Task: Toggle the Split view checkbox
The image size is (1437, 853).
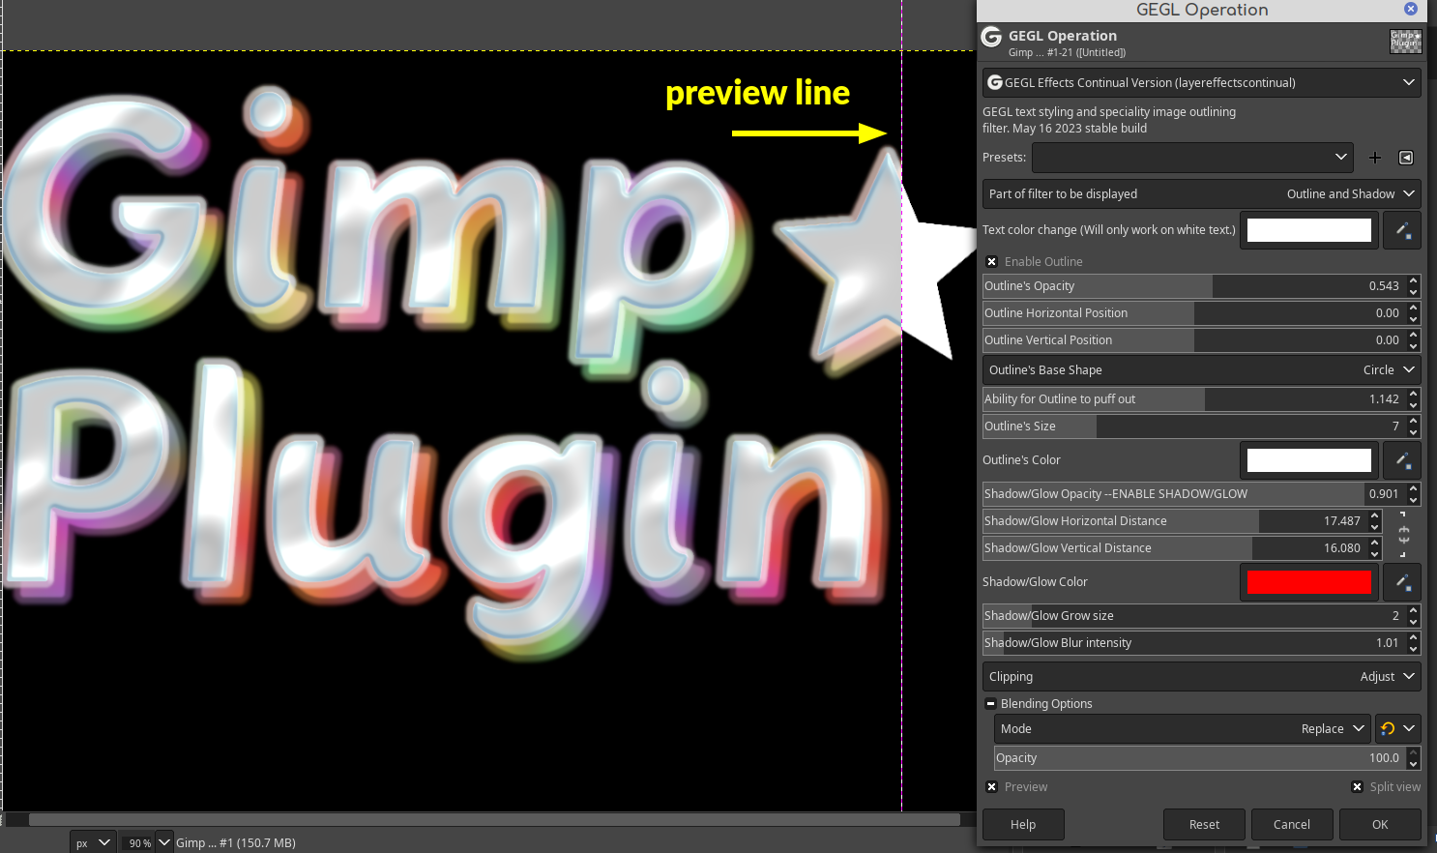Action: point(1357,787)
